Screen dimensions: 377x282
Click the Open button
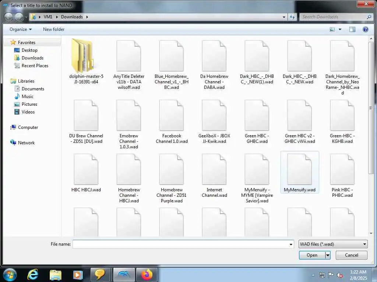(312, 255)
